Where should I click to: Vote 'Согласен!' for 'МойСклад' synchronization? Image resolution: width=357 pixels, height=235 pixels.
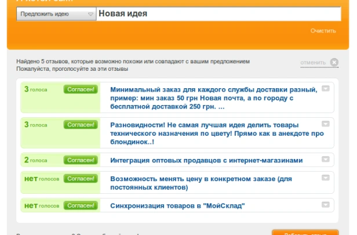pos(81,205)
